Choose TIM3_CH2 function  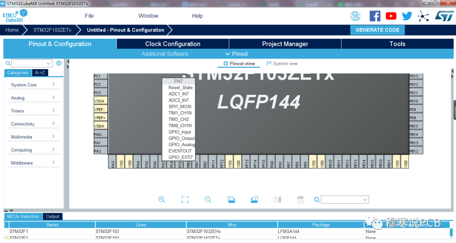(178, 119)
